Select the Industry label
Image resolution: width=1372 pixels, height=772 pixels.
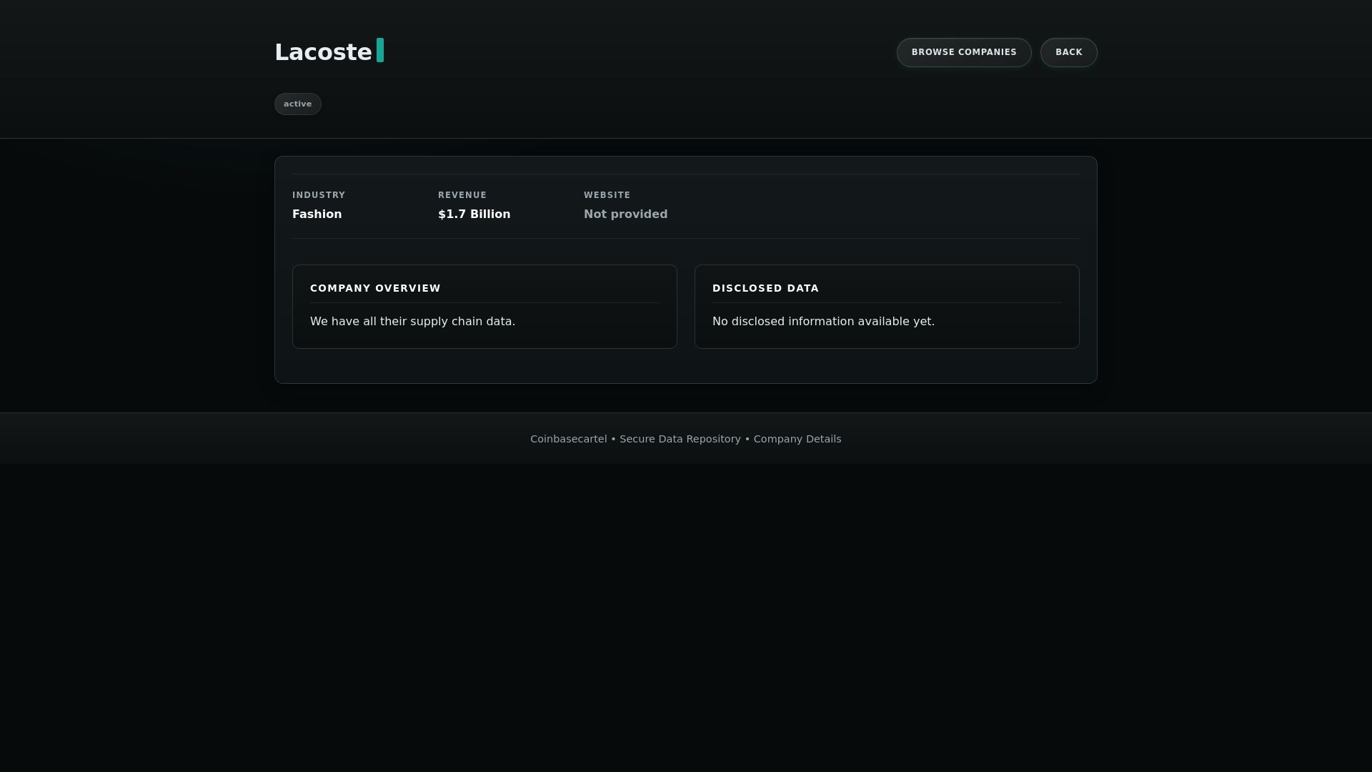(x=319, y=195)
